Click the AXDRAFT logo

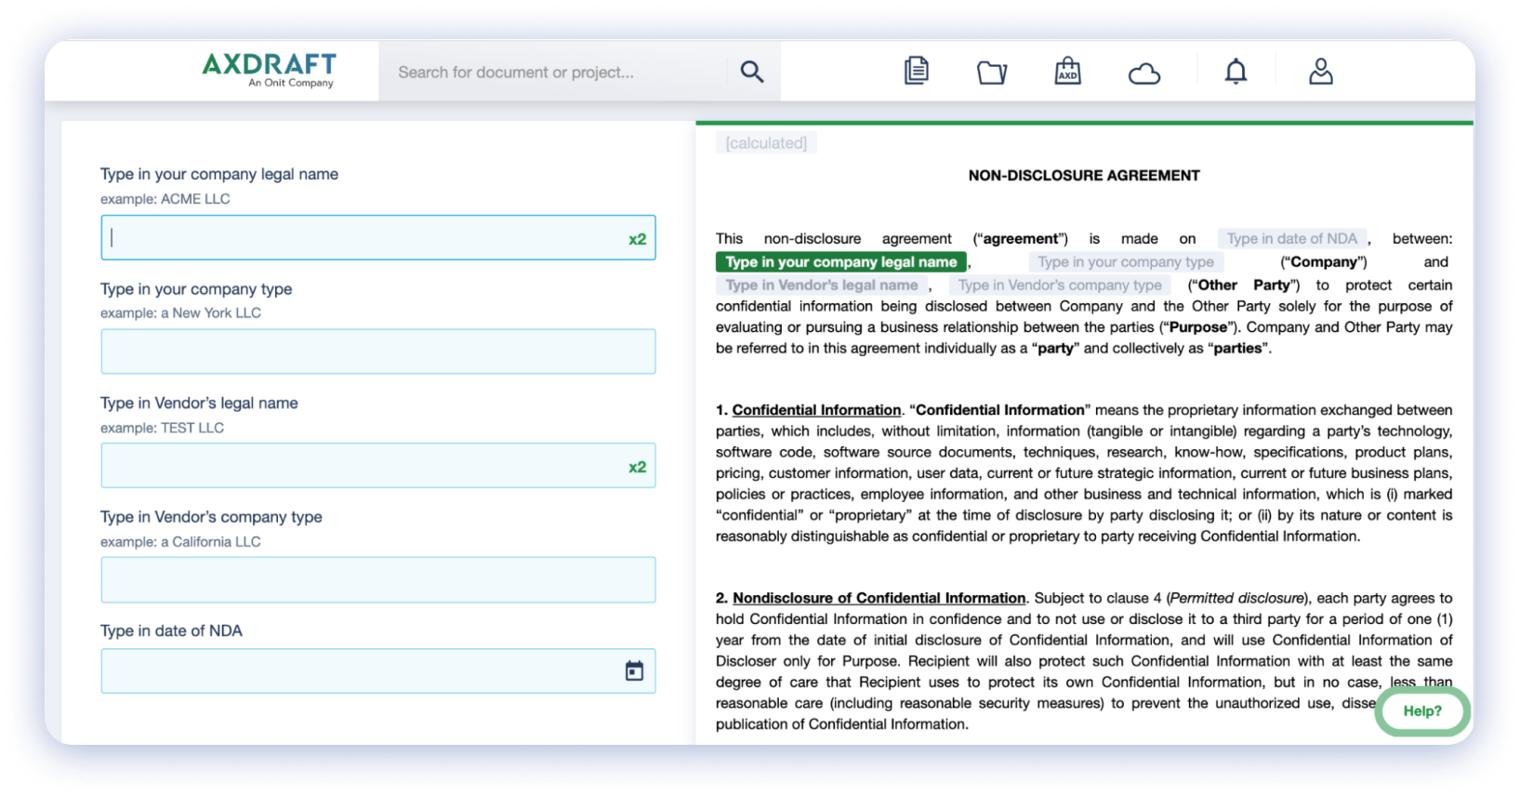coord(270,70)
